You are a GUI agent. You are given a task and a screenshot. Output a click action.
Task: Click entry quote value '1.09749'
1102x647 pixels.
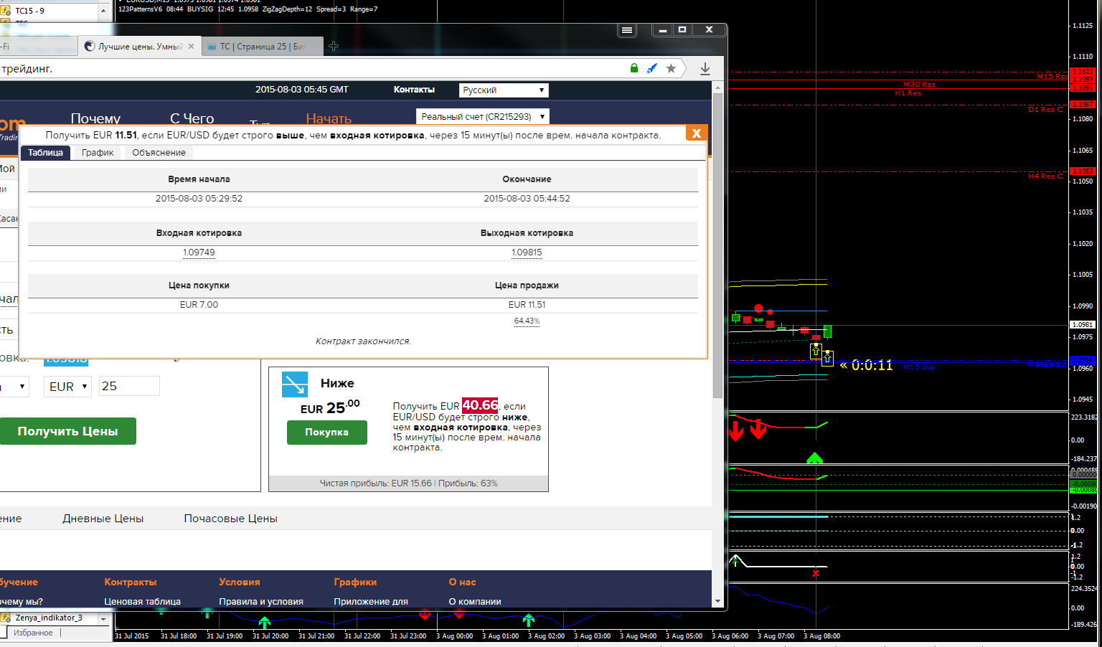199,252
